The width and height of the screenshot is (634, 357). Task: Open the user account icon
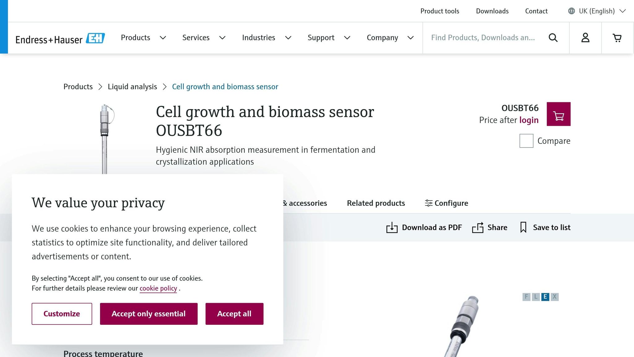(585, 38)
